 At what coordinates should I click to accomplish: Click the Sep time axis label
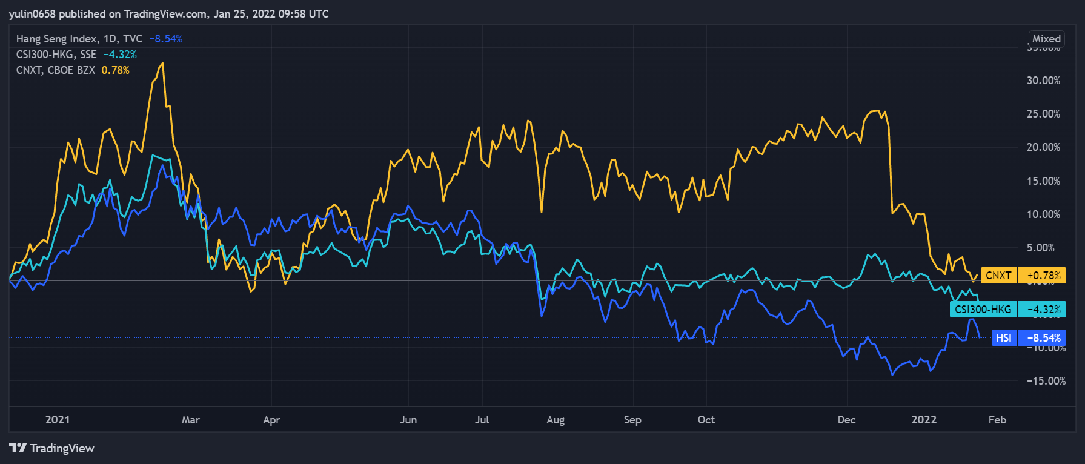pos(632,420)
